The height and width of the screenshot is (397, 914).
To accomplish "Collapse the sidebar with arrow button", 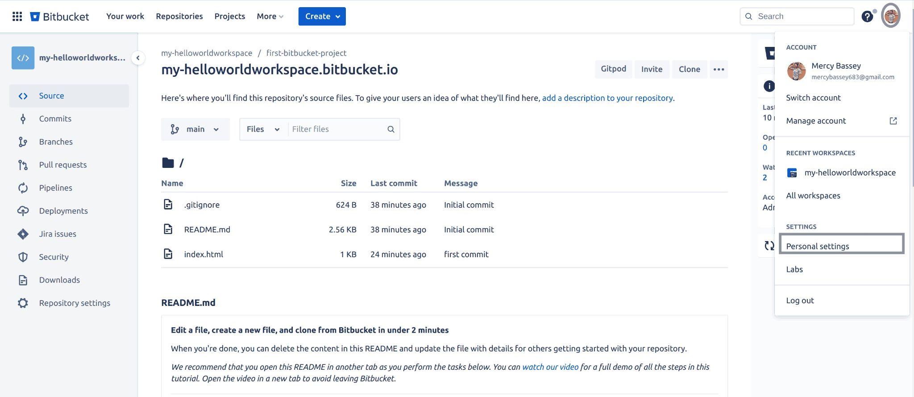I will [138, 58].
